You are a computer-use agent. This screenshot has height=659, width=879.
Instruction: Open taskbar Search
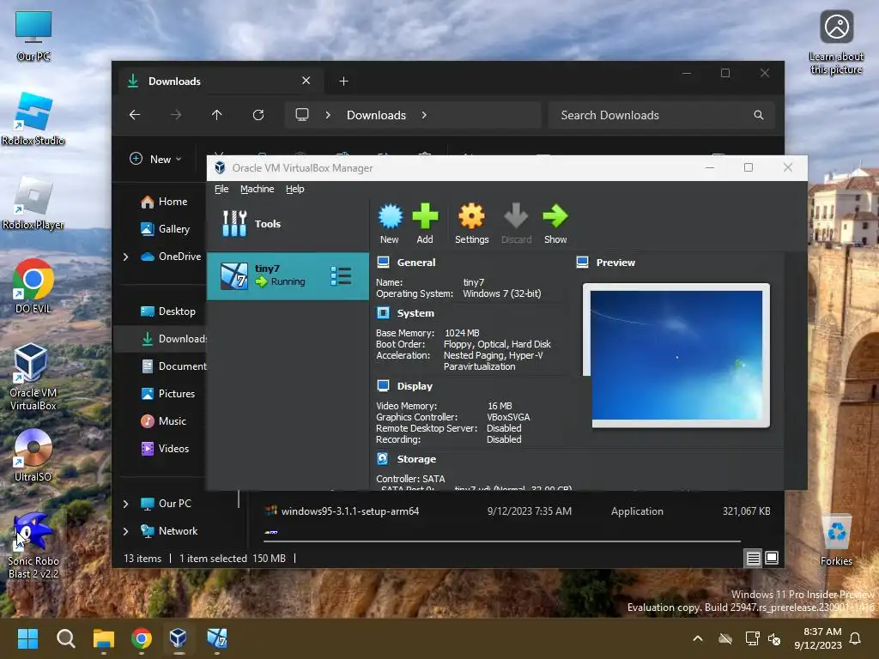tap(65, 638)
